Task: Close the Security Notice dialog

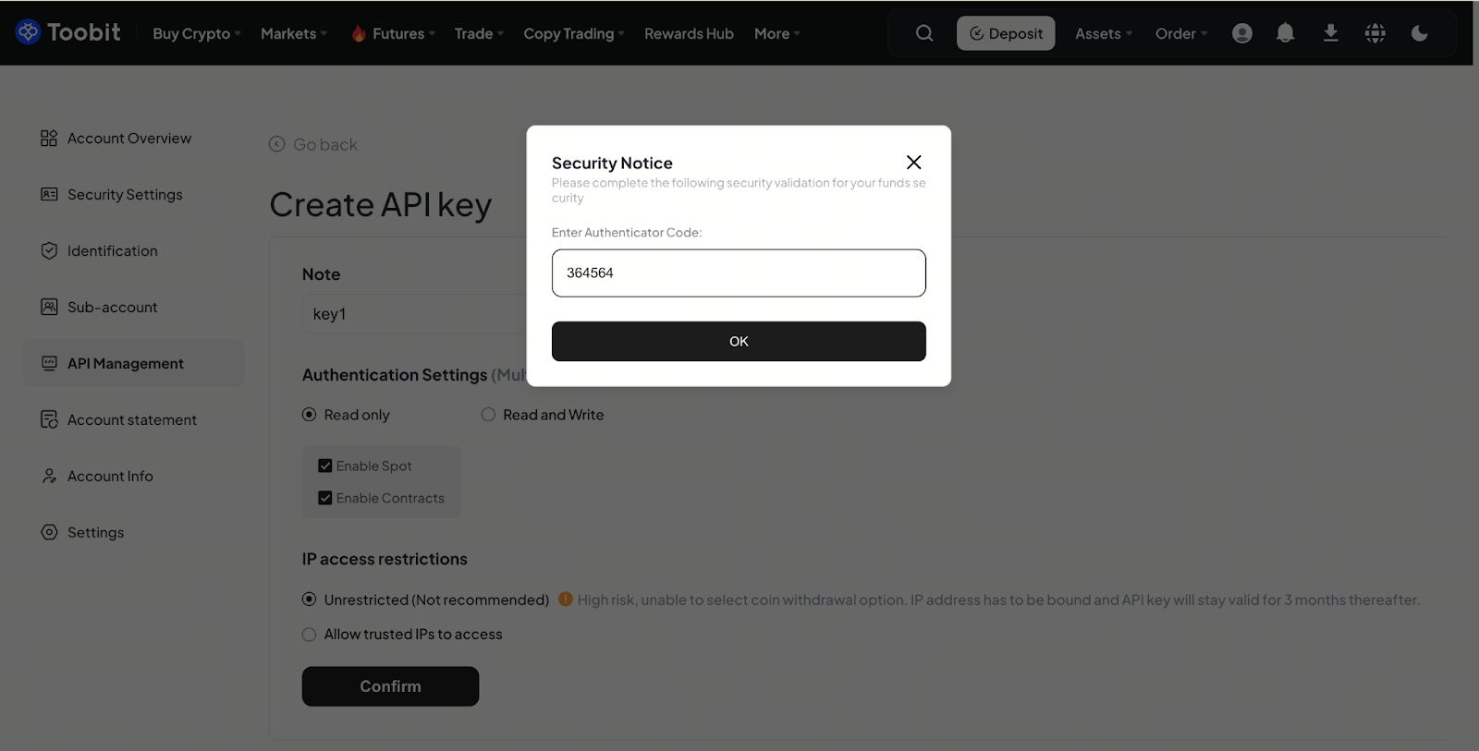Action: click(x=914, y=163)
